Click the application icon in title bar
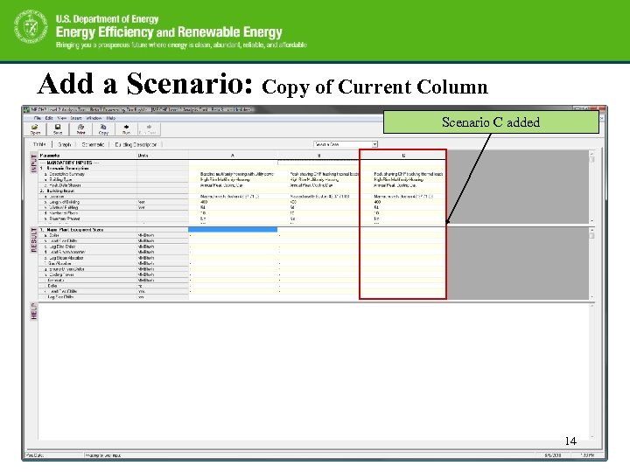 (27, 109)
